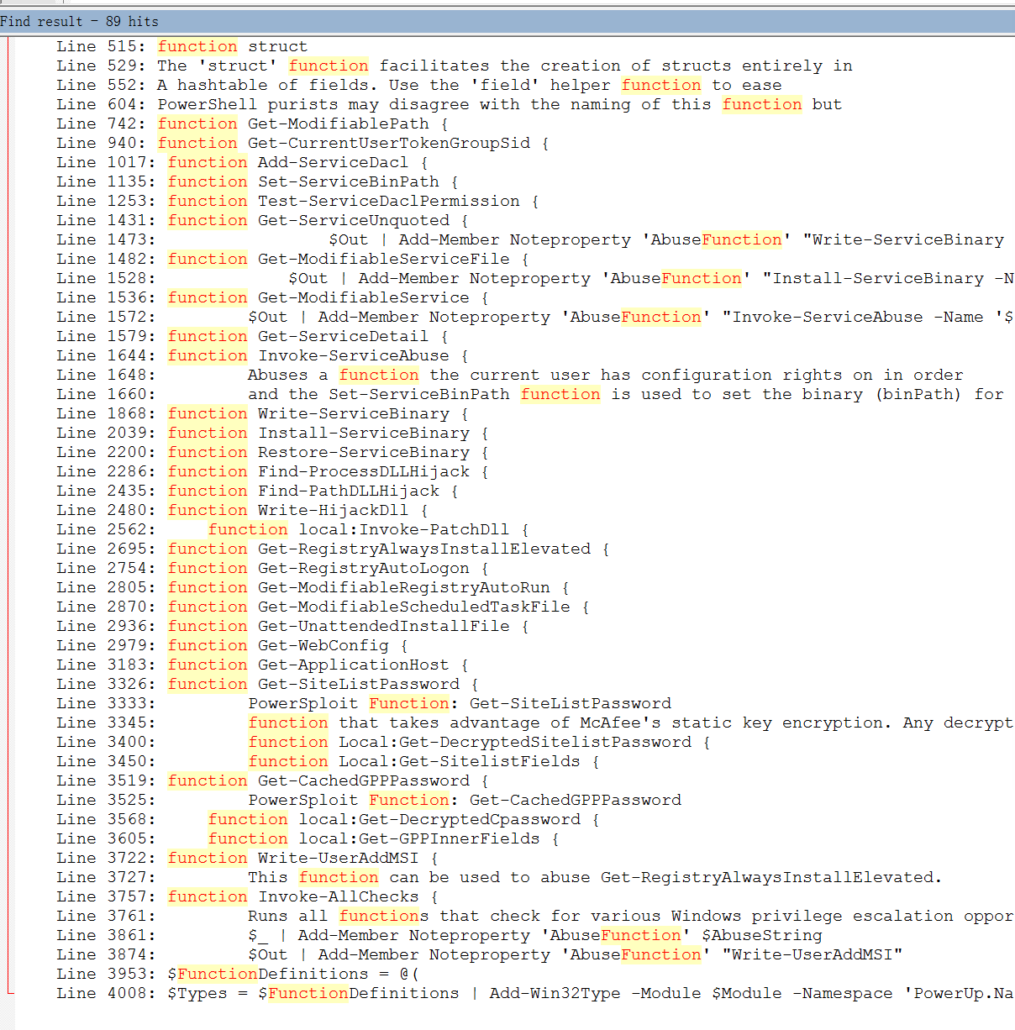Go to Line 3953 $FunctionDefinitions assignment

(238, 974)
